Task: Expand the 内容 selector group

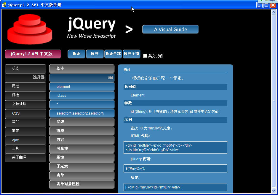Action: [x=82, y=140]
